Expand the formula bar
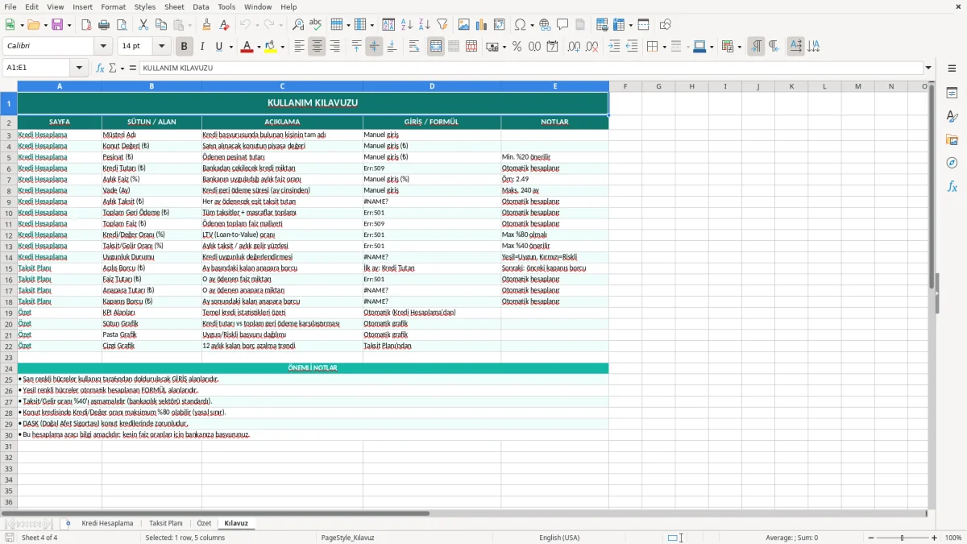Viewport: 967px width, 544px height. point(928,68)
